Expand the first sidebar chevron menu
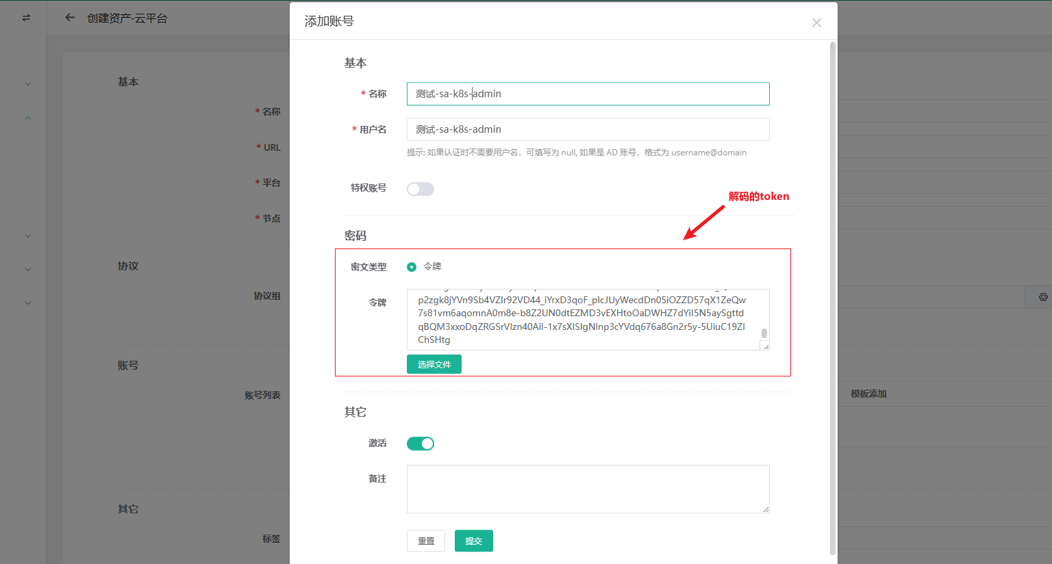 pyautogui.click(x=28, y=84)
